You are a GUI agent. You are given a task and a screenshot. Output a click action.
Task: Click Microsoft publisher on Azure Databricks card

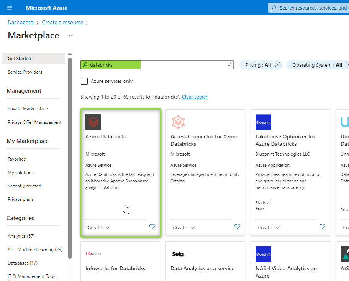tap(95, 154)
